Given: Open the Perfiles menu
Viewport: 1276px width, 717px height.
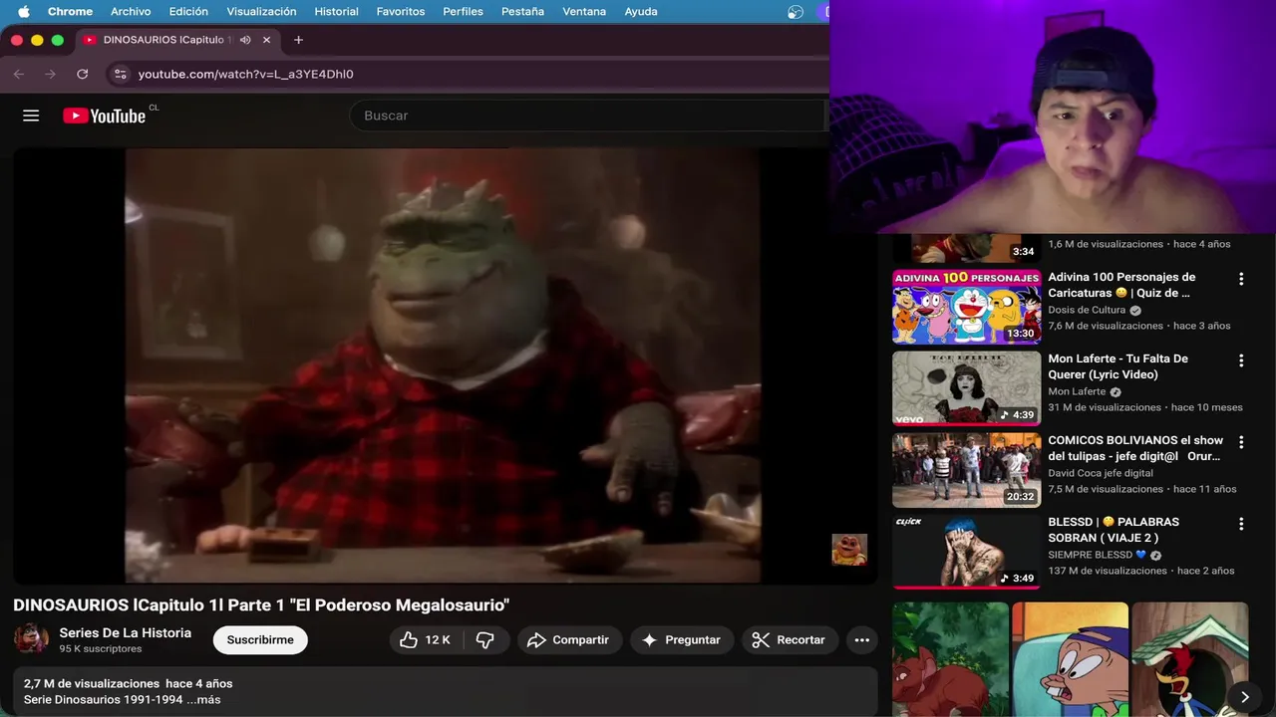Looking at the screenshot, I should pyautogui.click(x=463, y=12).
